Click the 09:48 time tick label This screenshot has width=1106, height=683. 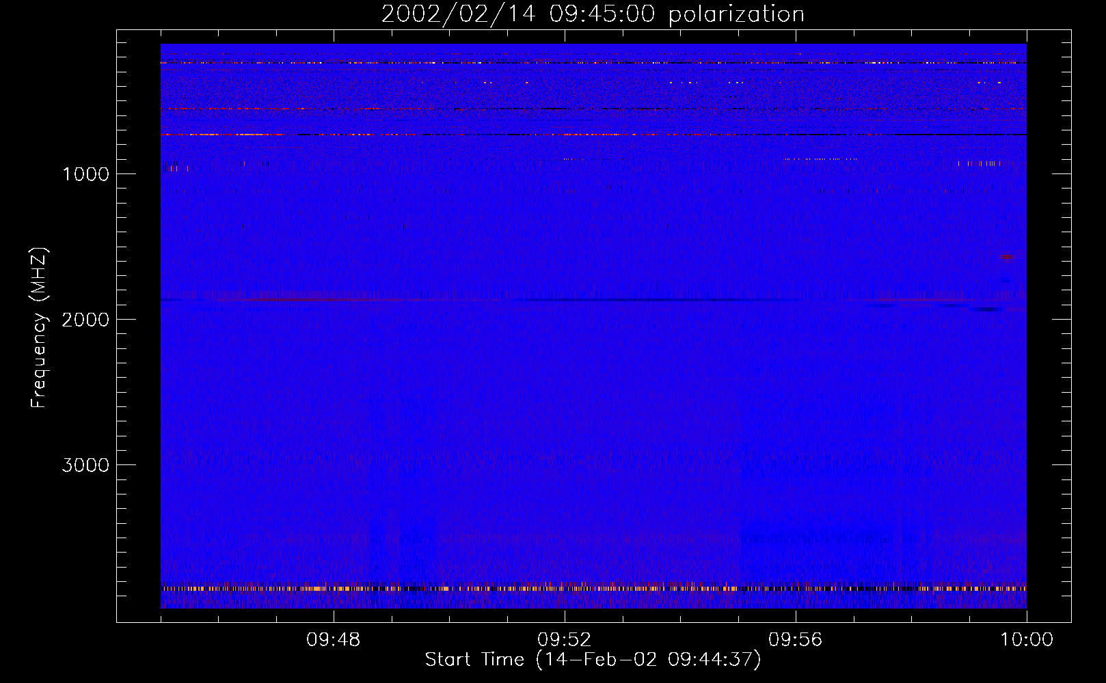(333, 640)
